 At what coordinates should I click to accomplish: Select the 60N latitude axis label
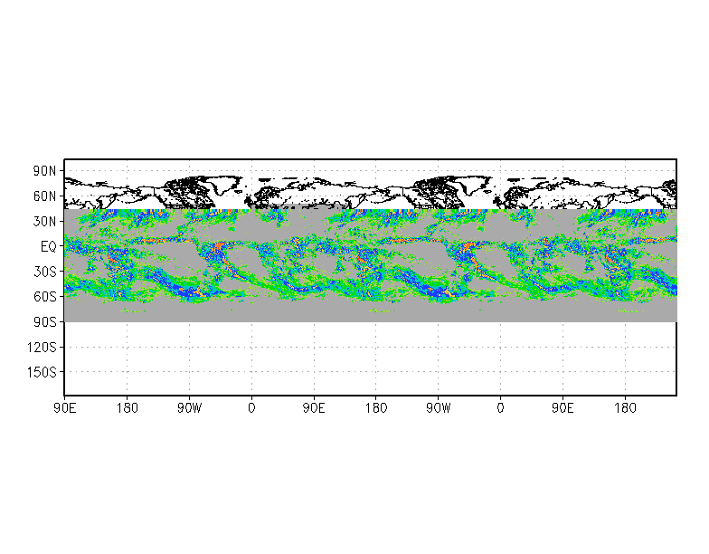pos(44,196)
